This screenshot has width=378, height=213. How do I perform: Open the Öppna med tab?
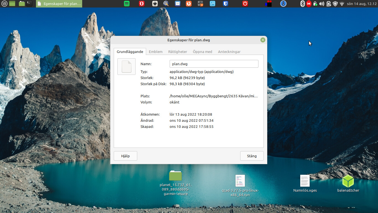point(203,52)
